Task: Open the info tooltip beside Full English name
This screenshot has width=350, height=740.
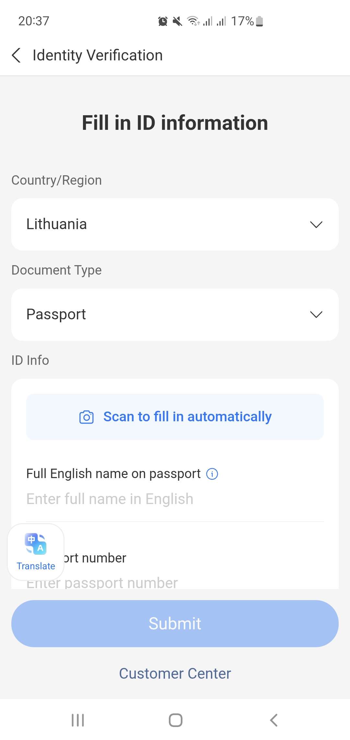Action: [212, 474]
